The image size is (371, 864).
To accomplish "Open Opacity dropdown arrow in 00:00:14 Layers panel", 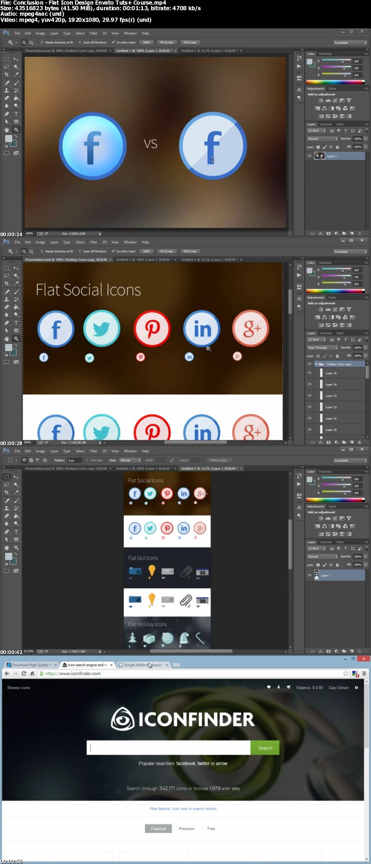I will pos(365,138).
